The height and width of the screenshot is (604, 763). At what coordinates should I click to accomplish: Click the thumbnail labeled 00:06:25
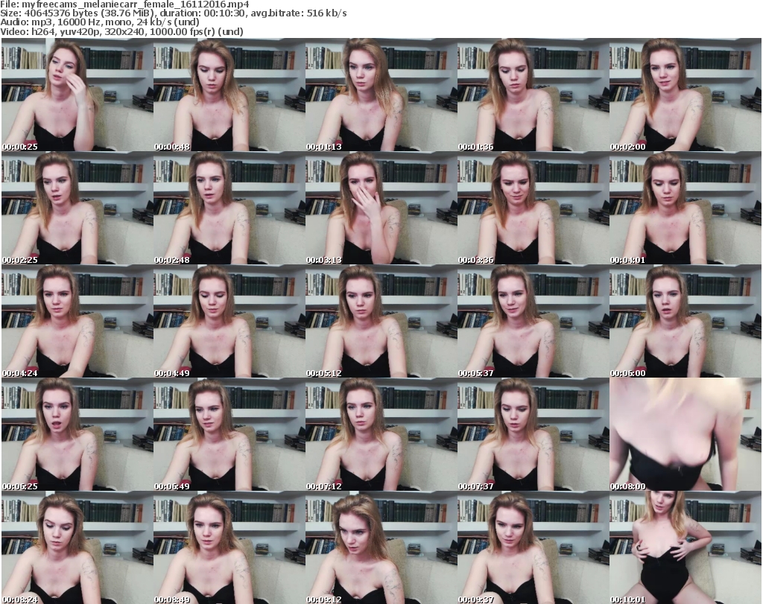coord(77,435)
